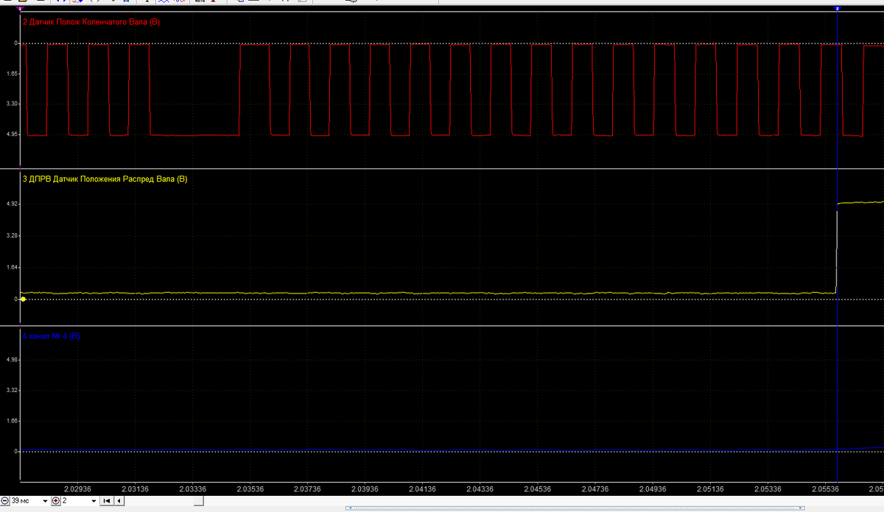This screenshot has height=512, width=884.
Task: Click time axis value 2.04336
Action: (x=480, y=488)
